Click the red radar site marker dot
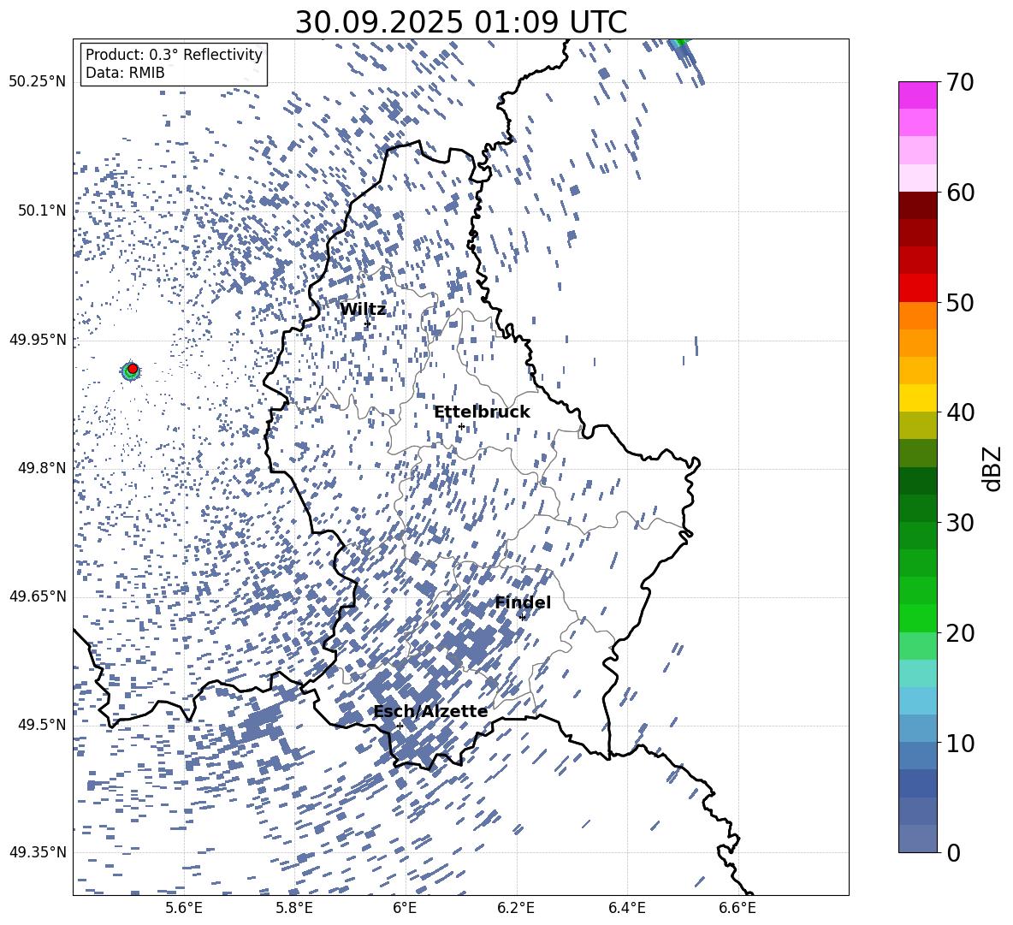 coord(133,369)
